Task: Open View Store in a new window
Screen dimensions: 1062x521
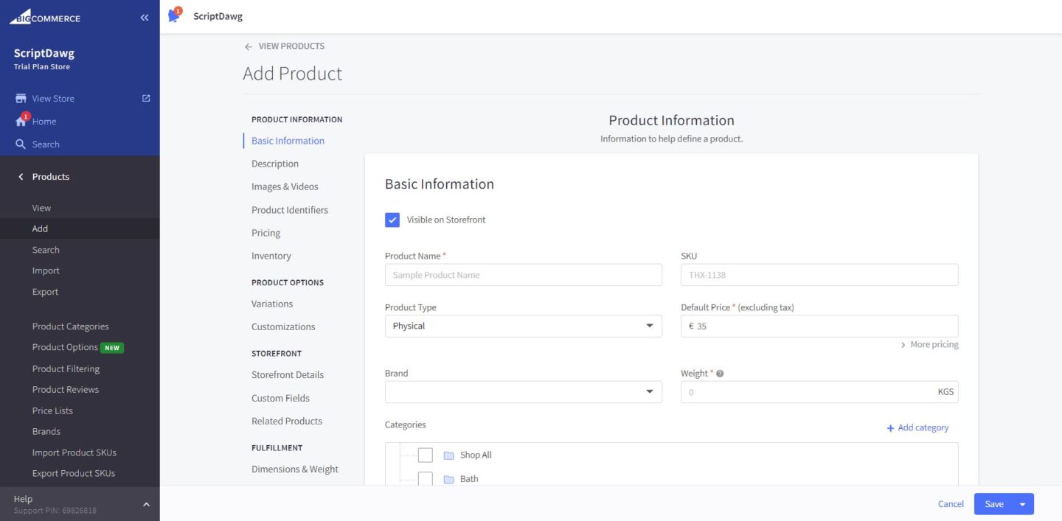Action: pos(145,98)
